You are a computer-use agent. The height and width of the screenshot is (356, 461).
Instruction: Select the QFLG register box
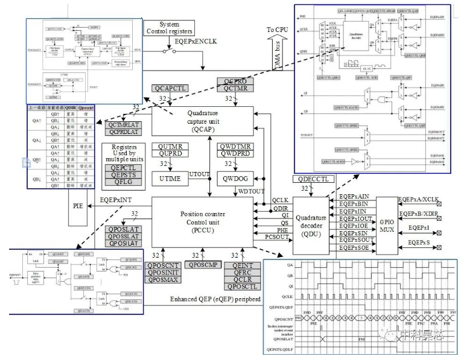click(124, 182)
